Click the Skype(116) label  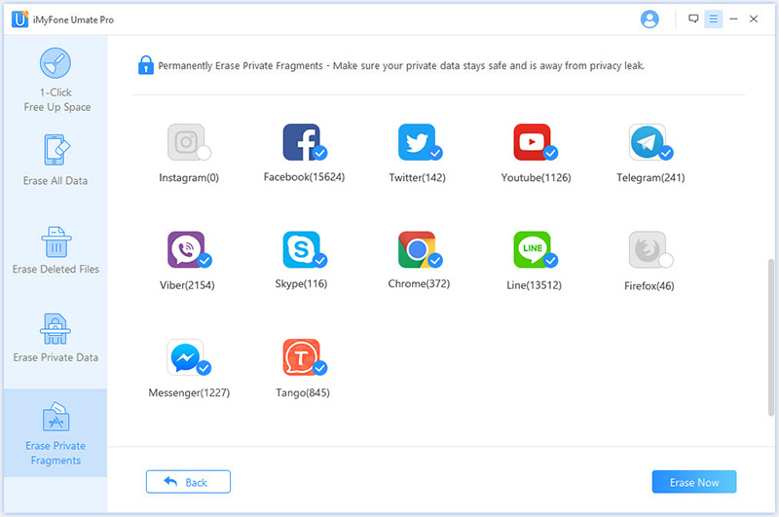pos(301,283)
